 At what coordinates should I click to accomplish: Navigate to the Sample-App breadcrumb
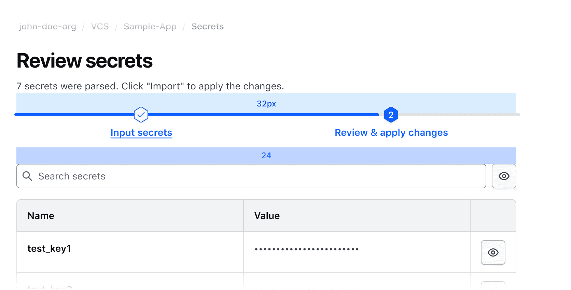150,27
